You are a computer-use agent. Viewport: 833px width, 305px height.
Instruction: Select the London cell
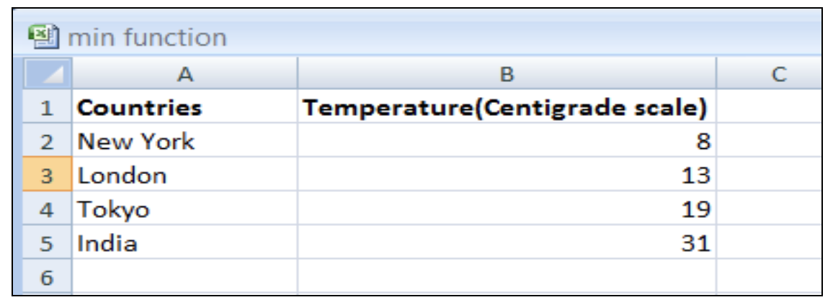185,174
